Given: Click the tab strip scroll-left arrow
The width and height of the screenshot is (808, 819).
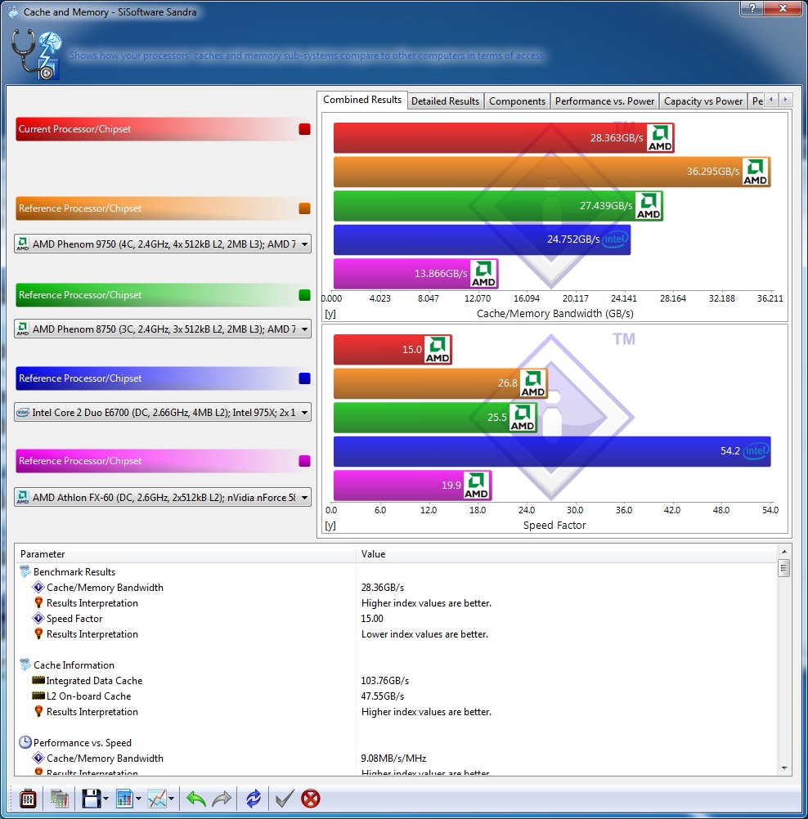Looking at the screenshot, I should coord(771,100).
